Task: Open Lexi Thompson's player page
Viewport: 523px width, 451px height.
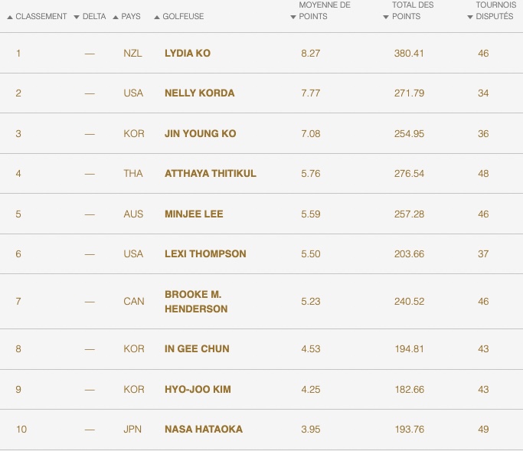Action: [x=205, y=254]
